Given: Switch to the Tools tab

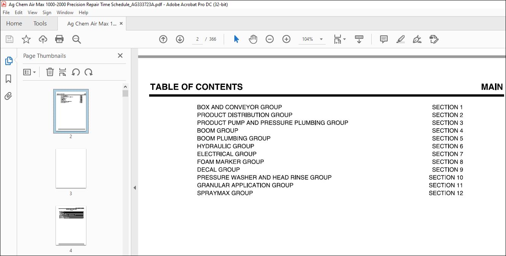Looking at the screenshot, I should 40,24.
